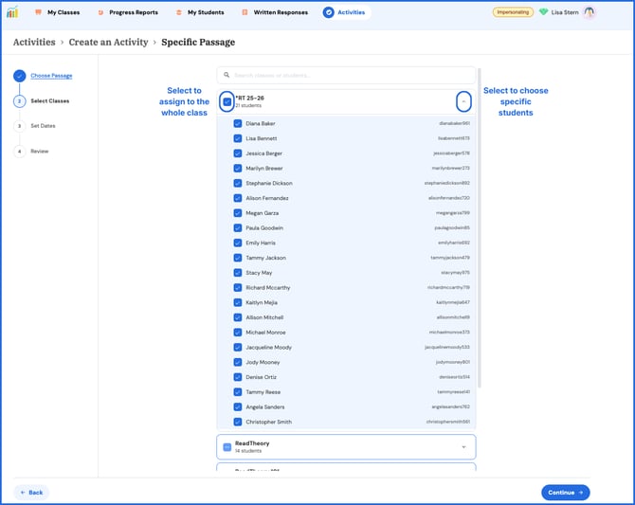The height and width of the screenshot is (505, 635).
Task: Deselect Paula Goodwin's checkbox
Action: [x=238, y=228]
